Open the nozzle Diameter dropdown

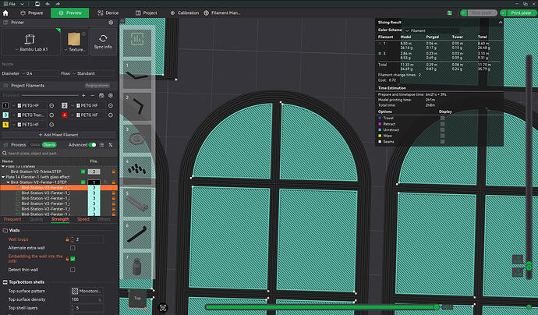pos(40,73)
